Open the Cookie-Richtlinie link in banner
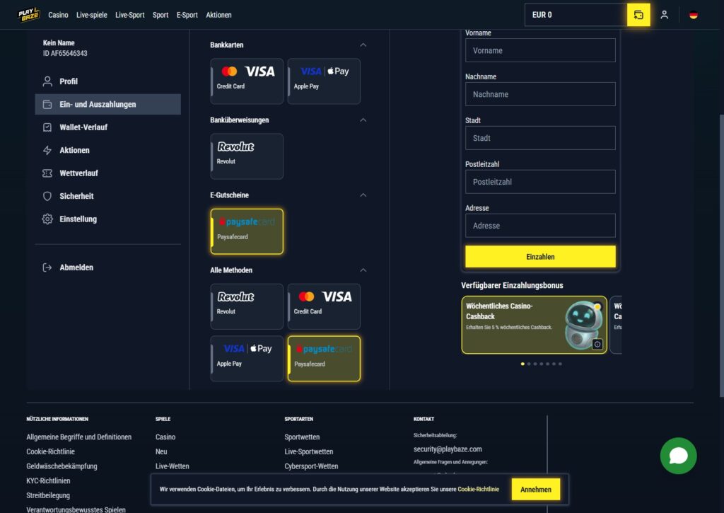Image resolution: width=724 pixels, height=513 pixels. click(479, 489)
